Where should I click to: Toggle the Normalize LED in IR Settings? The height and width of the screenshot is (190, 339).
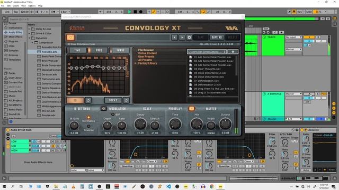88,117
